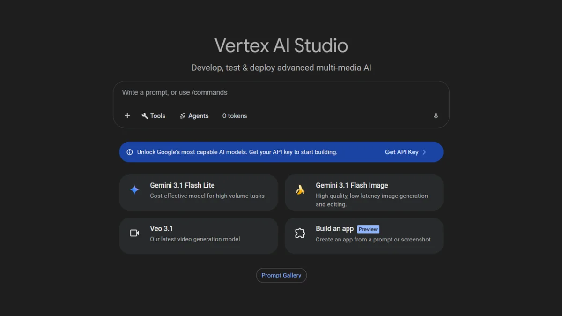Launch Build an app from the card

(x=363, y=235)
